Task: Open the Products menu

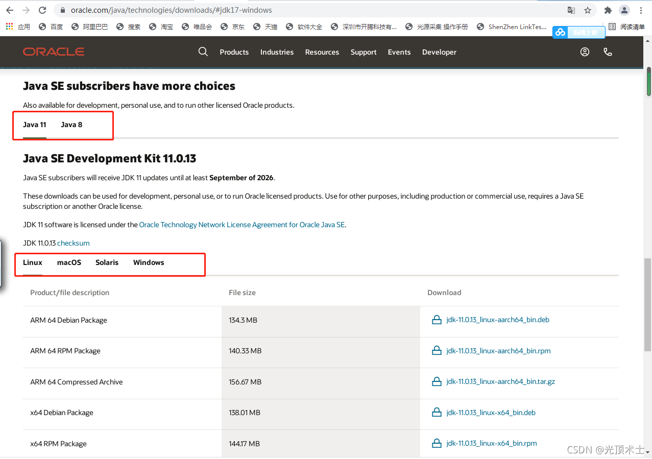Action: [x=234, y=52]
